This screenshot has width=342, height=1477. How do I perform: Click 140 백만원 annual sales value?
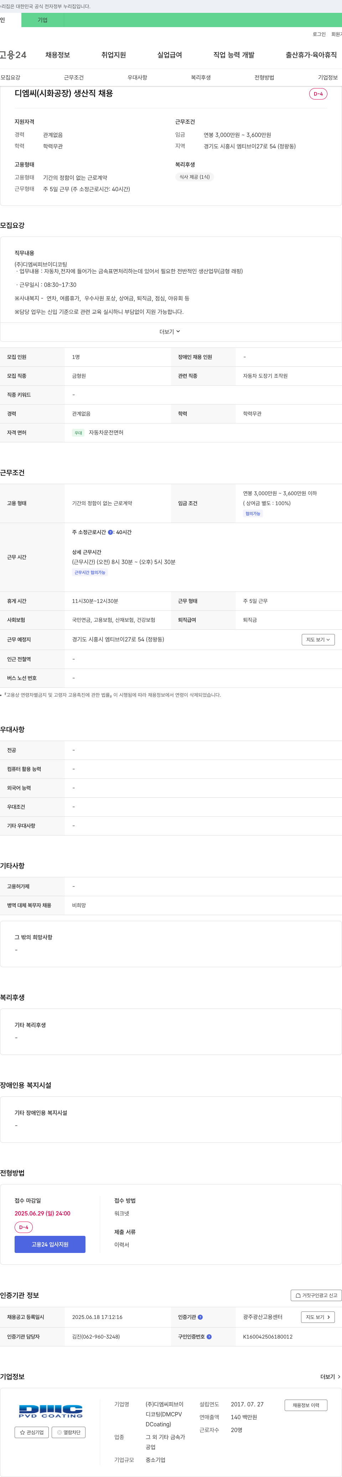coord(244,1417)
